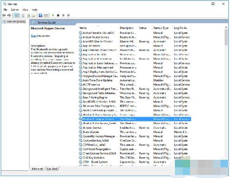The image size is (230, 178).
Task: Select the Apple Mobile Device Service row
Action: coord(135,50)
